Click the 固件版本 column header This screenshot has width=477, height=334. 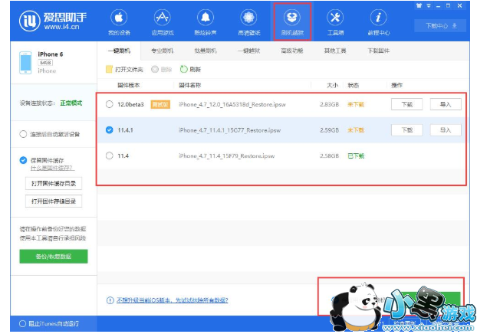pyautogui.click(x=128, y=85)
